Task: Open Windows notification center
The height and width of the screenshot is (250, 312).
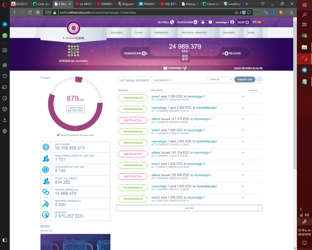Action: point(304,243)
